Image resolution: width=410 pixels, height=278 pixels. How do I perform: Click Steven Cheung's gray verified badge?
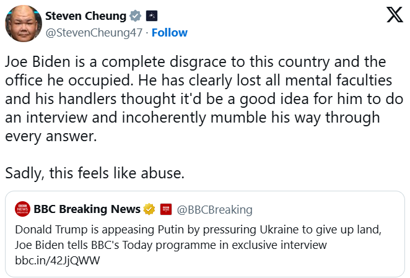(x=136, y=16)
